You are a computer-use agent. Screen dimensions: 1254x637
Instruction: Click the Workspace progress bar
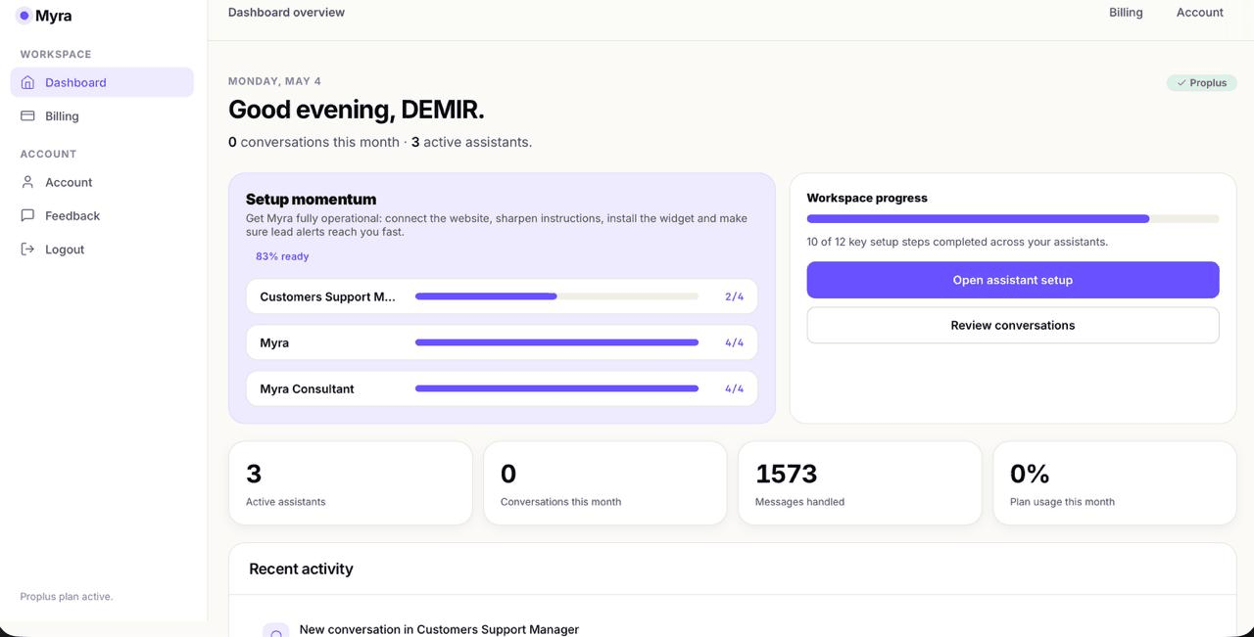[x=1013, y=219]
